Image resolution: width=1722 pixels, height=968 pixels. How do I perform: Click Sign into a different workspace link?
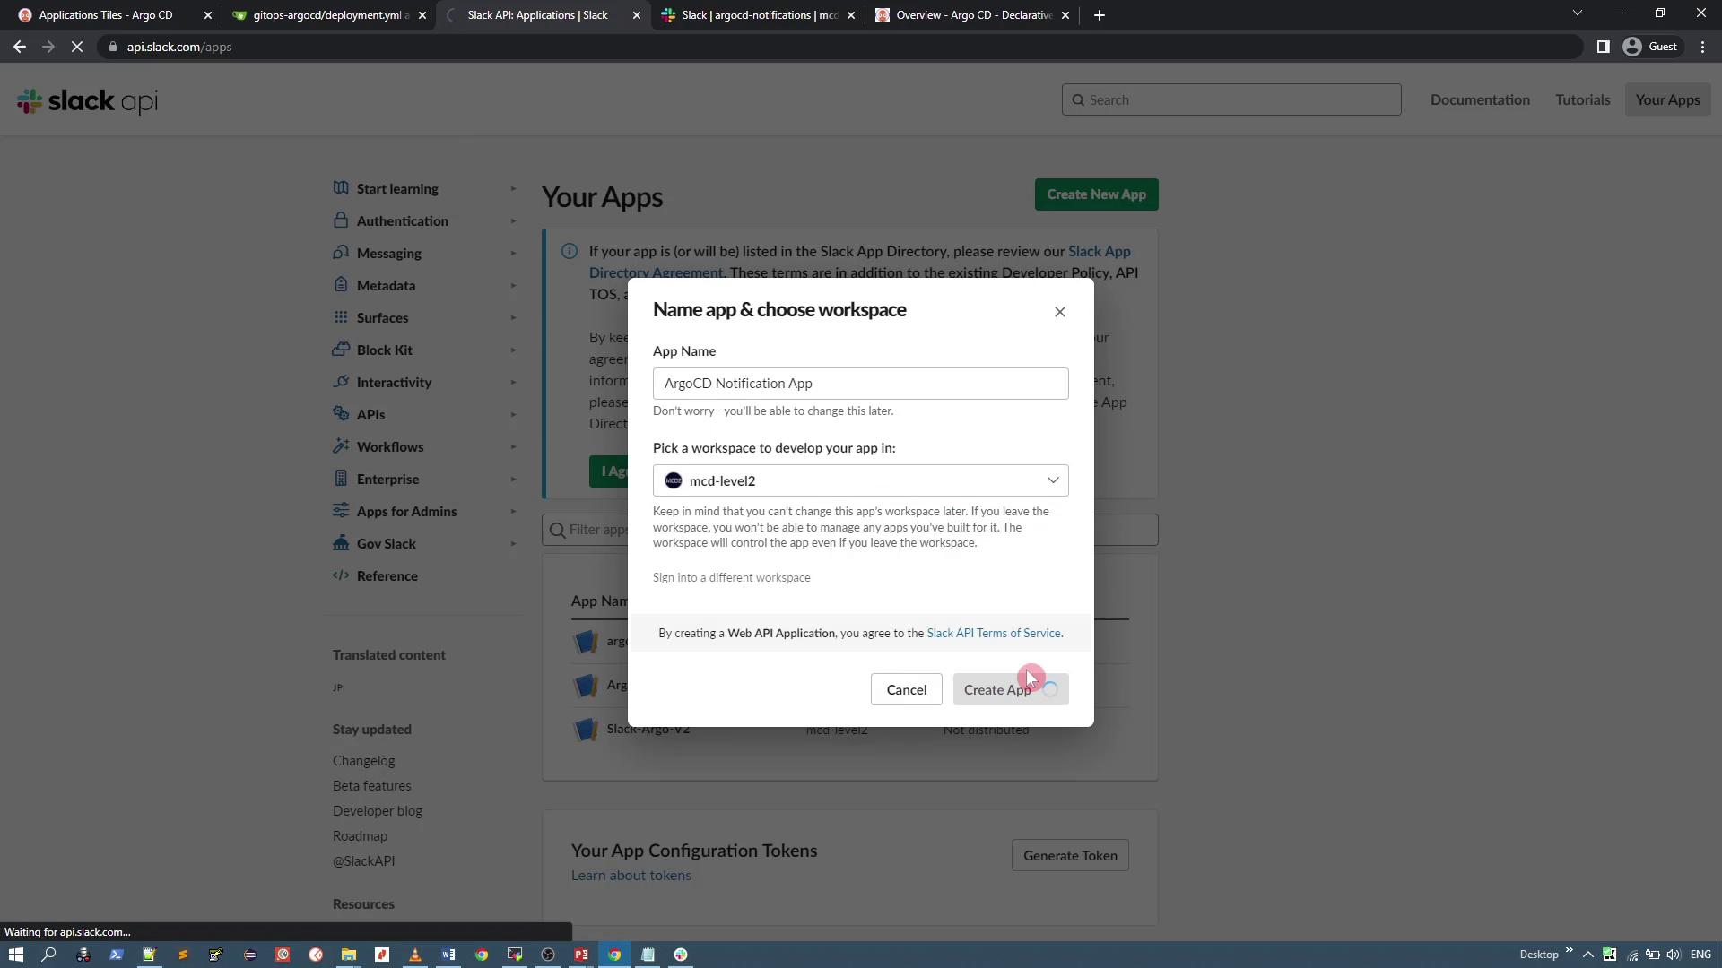click(x=731, y=578)
